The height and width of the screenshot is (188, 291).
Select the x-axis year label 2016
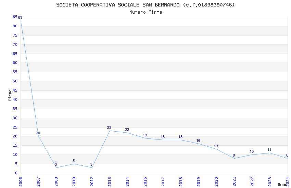[145, 182]
